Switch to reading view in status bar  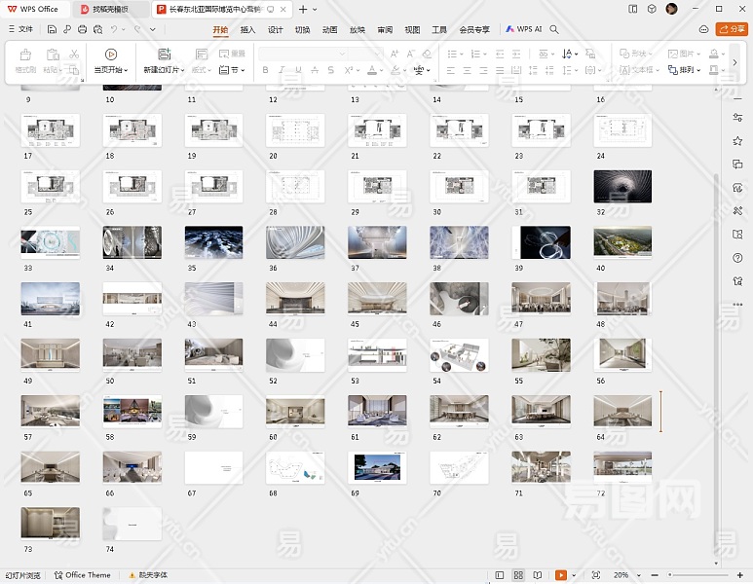(x=539, y=575)
